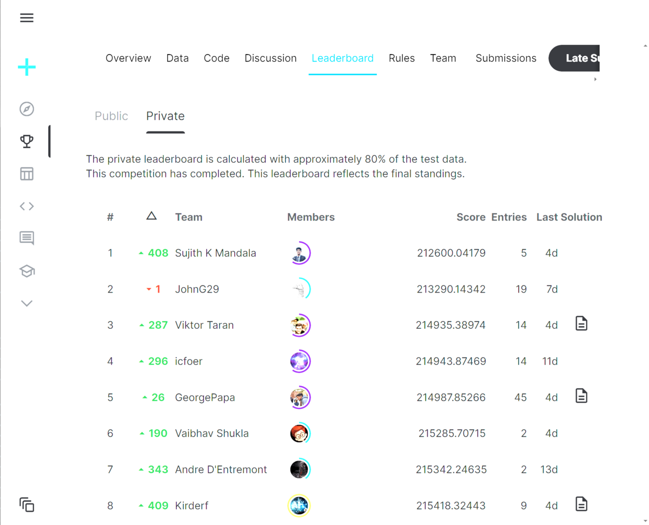The width and height of the screenshot is (649, 525).
Task: Expand more sidebar options with the chevron
Action: tap(27, 303)
